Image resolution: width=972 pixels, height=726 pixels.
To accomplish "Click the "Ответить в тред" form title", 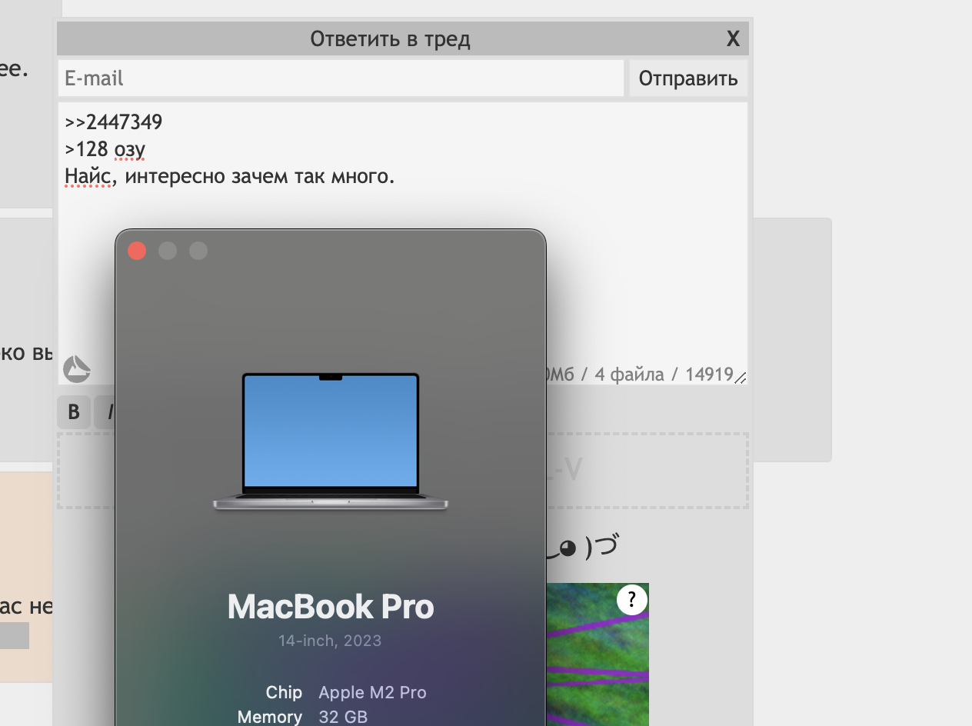I will pos(390,38).
